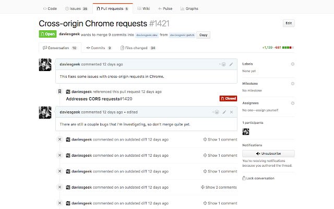This screenshot has height=209, width=334.
Task: Click the red Closed status badge
Action: [228, 98]
